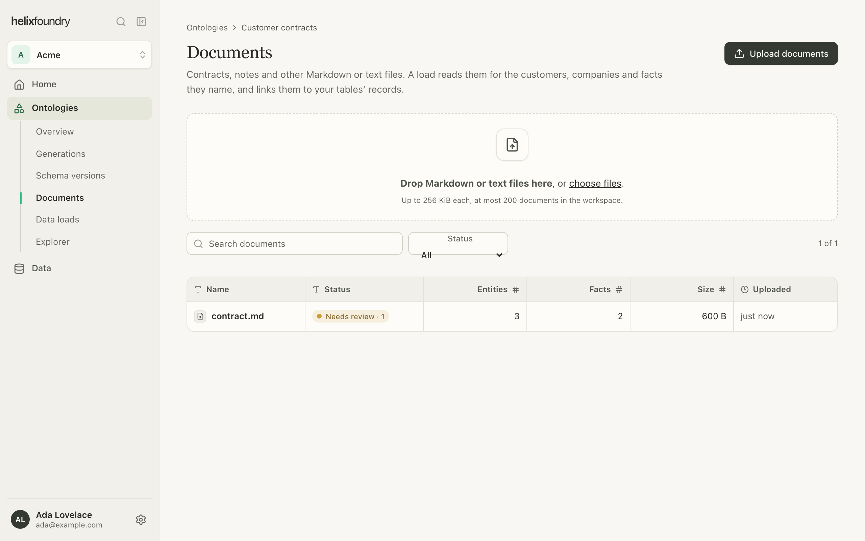Image resolution: width=865 pixels, height=541 pixels.
Task: Sort by Entities column header
Action: click(475, 289)
